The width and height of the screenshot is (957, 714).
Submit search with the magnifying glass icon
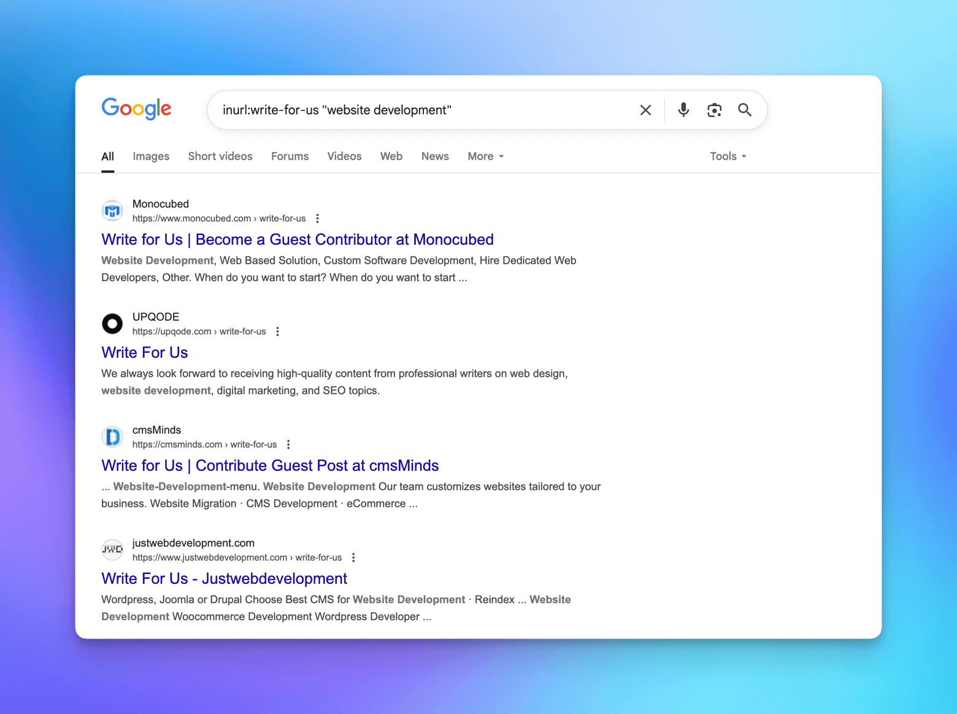[x=745, y=110]
